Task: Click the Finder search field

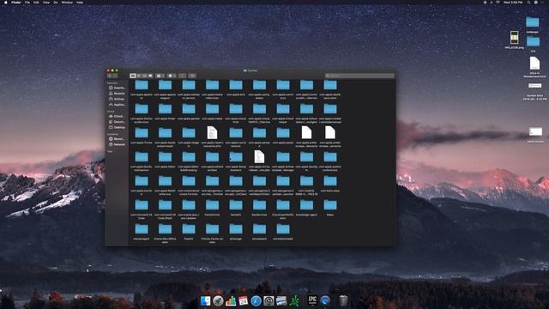Action: click(x=359, y=76)
